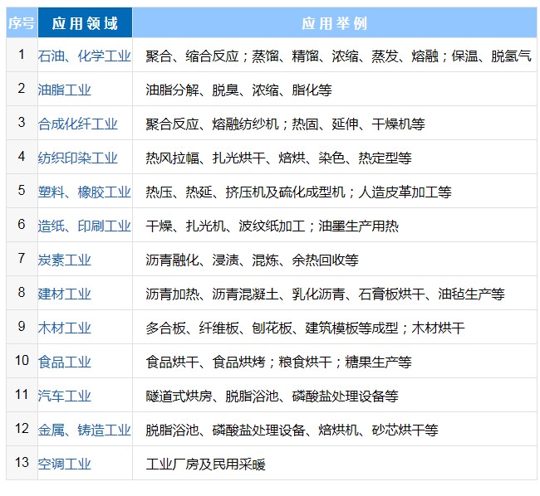
Task: Click the 食品工业 link
Action: tap(65, 362)
